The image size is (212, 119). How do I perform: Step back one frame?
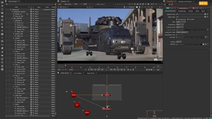[x=99, y=70]
